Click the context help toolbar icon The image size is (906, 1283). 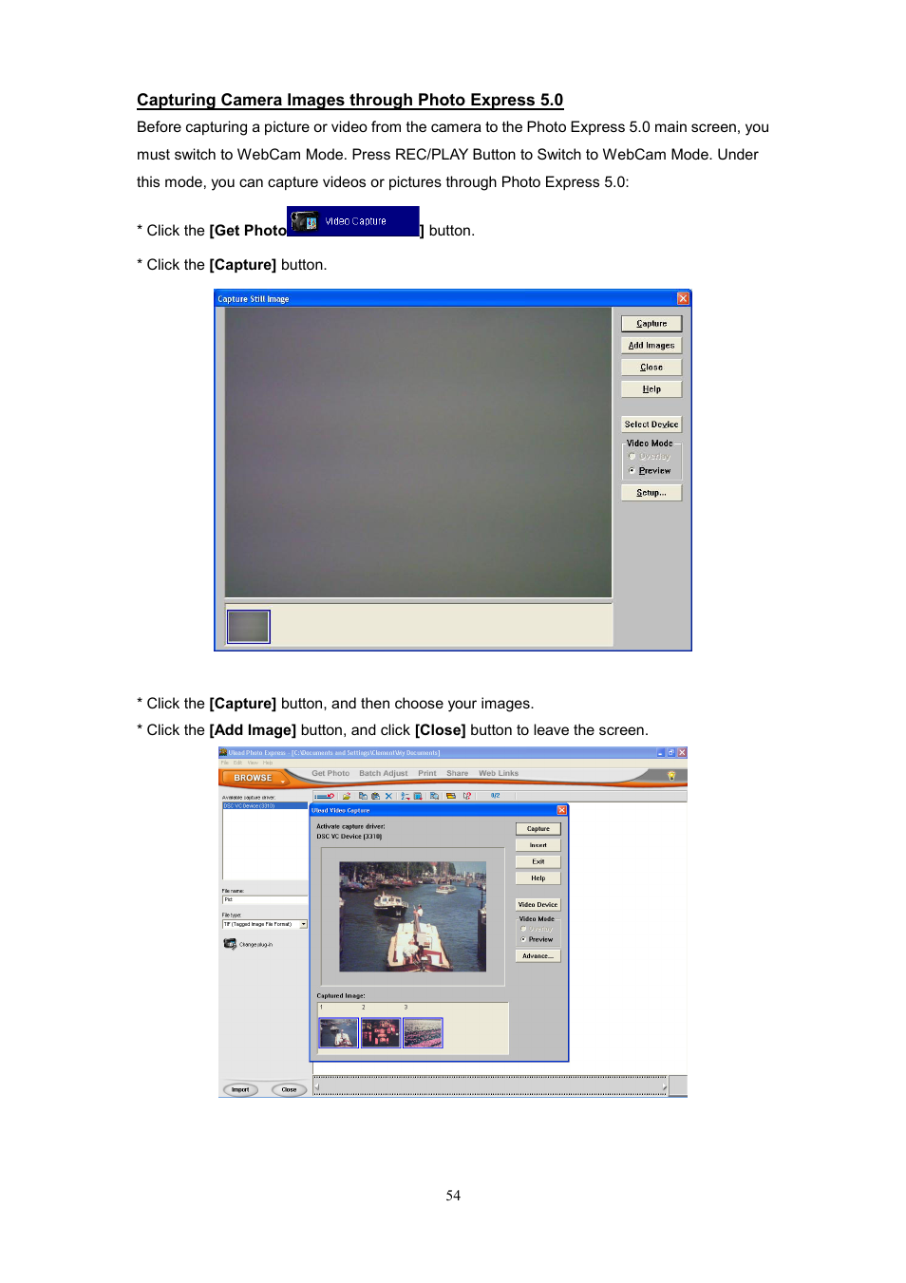(x=467, y=796)
